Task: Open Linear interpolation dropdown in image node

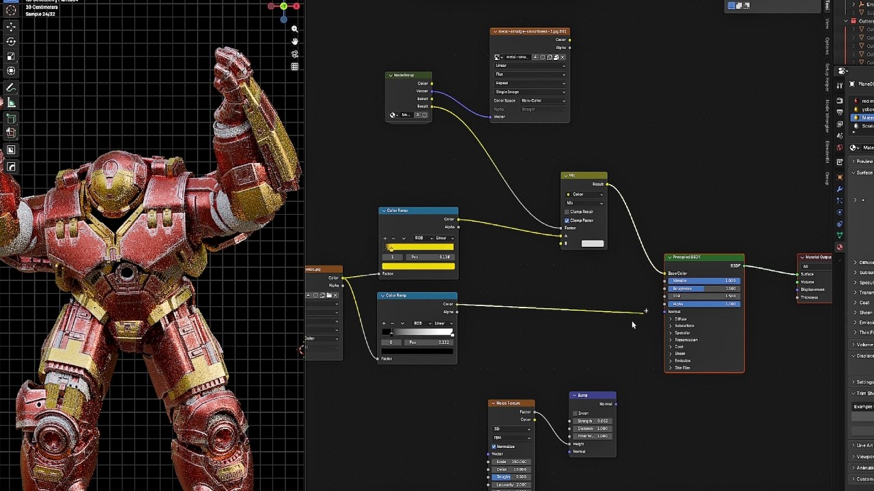Action: click(x=530, y=65)
